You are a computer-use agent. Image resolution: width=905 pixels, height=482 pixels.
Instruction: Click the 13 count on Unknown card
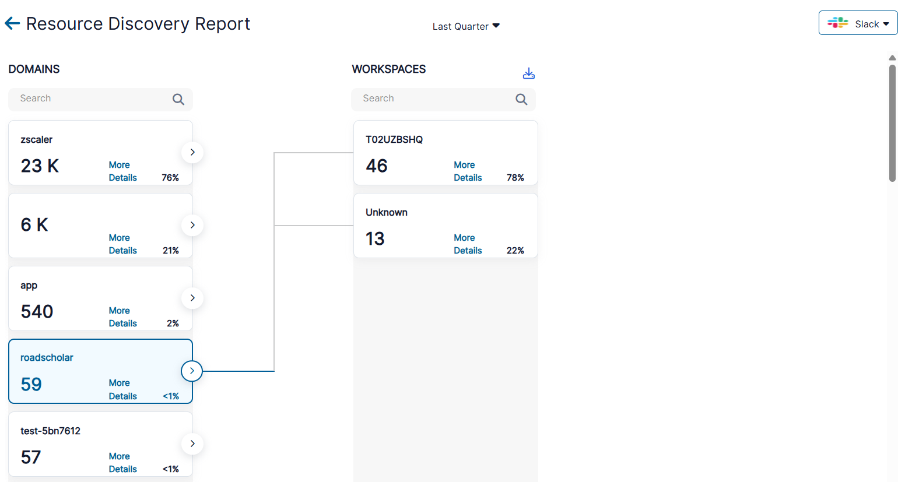375,239
